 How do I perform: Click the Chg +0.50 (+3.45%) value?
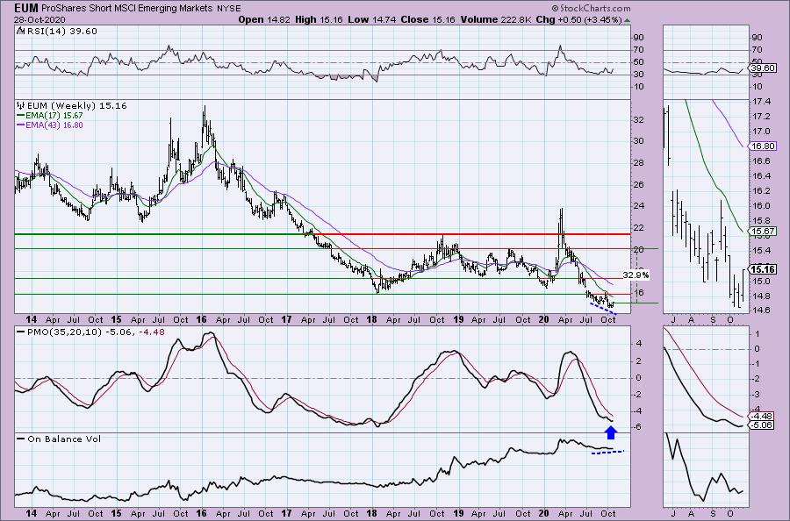(578, 19)
